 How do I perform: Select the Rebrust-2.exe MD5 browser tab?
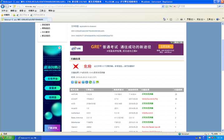coord(24,20)
